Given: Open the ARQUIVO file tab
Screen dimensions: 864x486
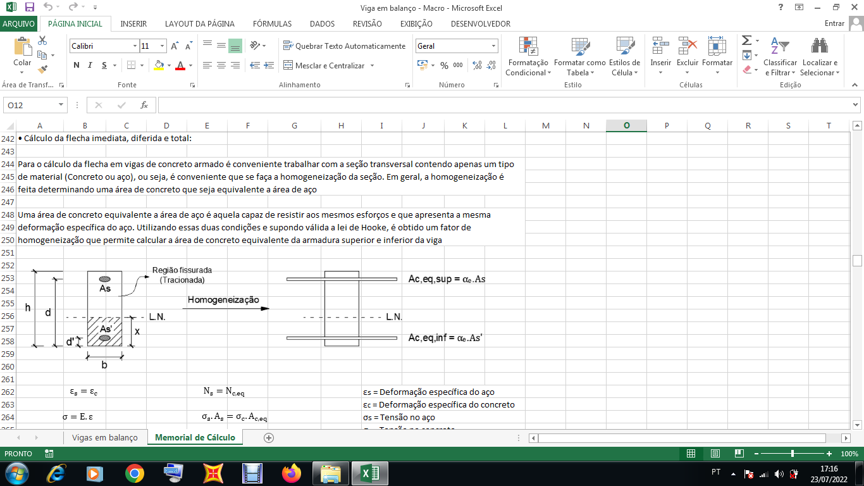Looking at the screenshot, I should click(x=19, y=24).
